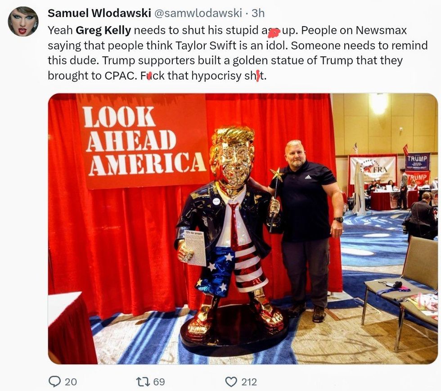Like the tweet via heart icon
Image resolution: width=441 pixels, height=391 pixels.
pos(231,382)
